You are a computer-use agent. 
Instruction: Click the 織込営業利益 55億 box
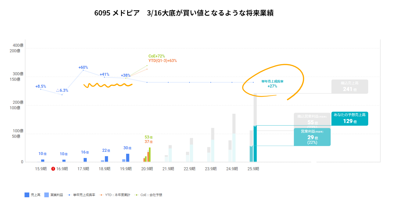(x=312, y=120)
